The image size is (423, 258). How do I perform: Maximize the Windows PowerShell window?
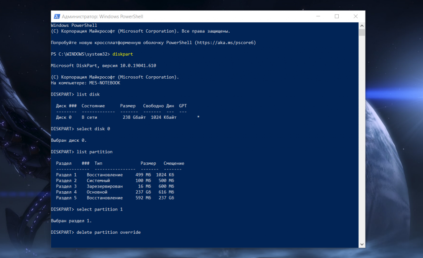point(337,16)
